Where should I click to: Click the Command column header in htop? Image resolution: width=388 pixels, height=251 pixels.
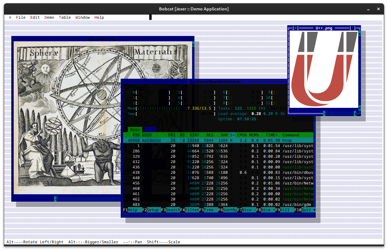point(291,135)
